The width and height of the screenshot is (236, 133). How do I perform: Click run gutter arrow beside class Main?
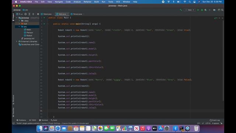coord(44,18)
